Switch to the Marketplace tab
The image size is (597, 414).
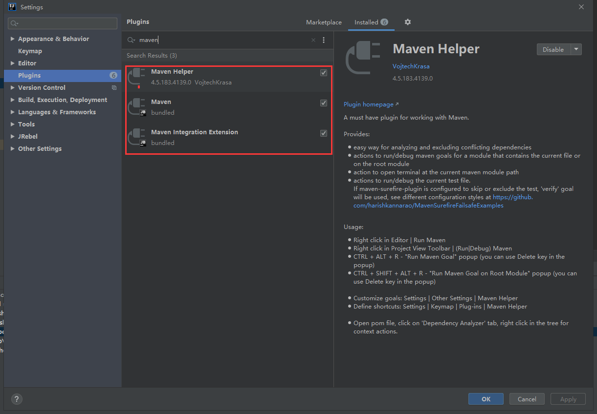click(x=324, y=22)
